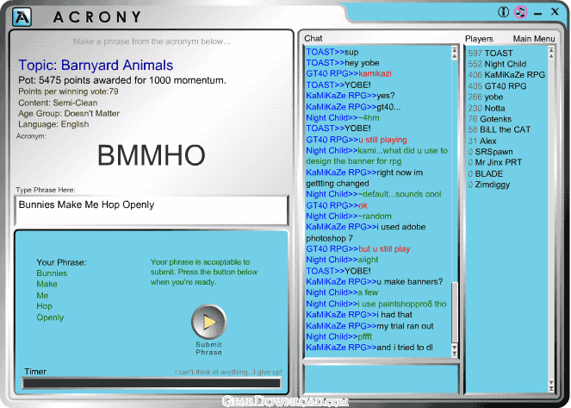Click chat line 'TOAST>>sup'

tap(332, 52)
